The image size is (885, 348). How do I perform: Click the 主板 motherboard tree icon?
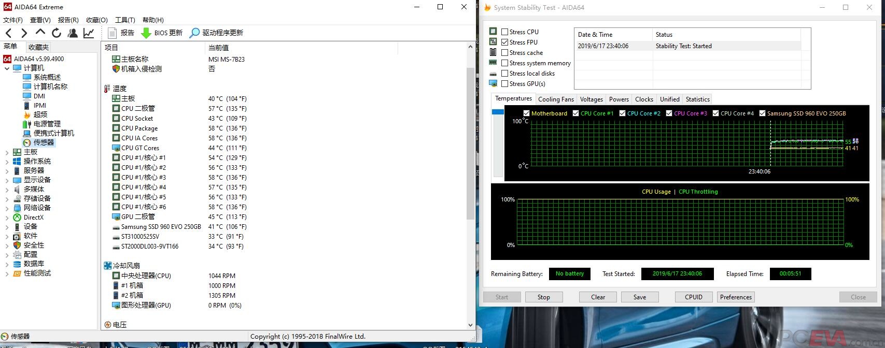[x=17, y=152]
